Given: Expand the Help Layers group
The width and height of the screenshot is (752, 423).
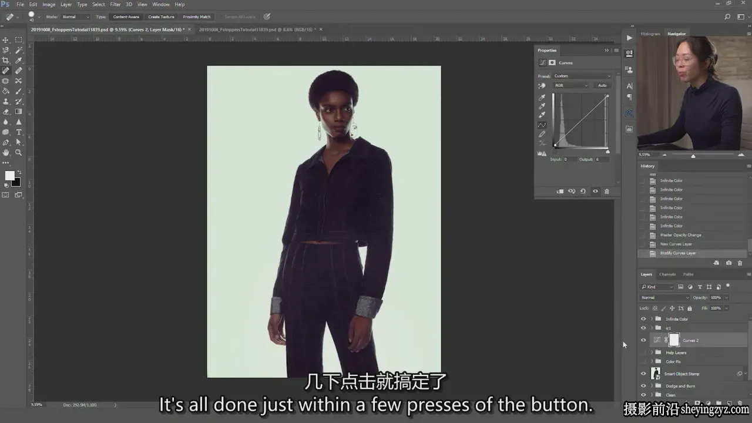Looking at the screenshot, I should coord(652,352).
